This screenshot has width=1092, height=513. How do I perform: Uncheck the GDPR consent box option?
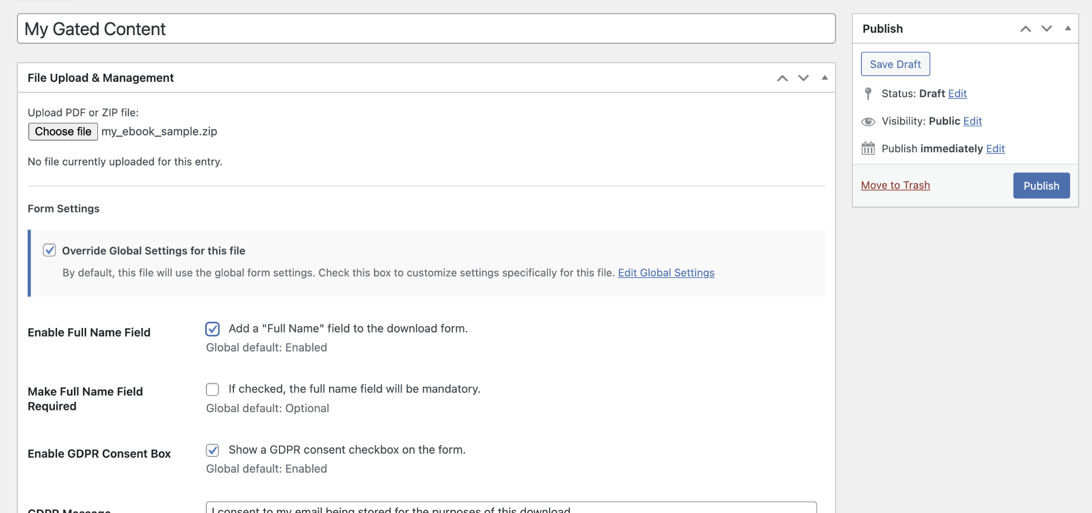click(x=213, y=450)
